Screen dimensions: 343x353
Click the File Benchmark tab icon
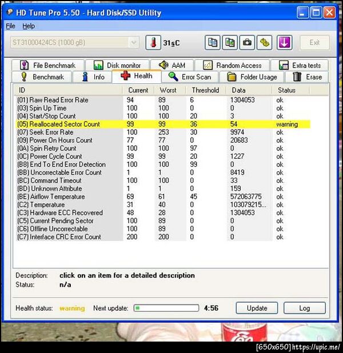pos(24,65)
